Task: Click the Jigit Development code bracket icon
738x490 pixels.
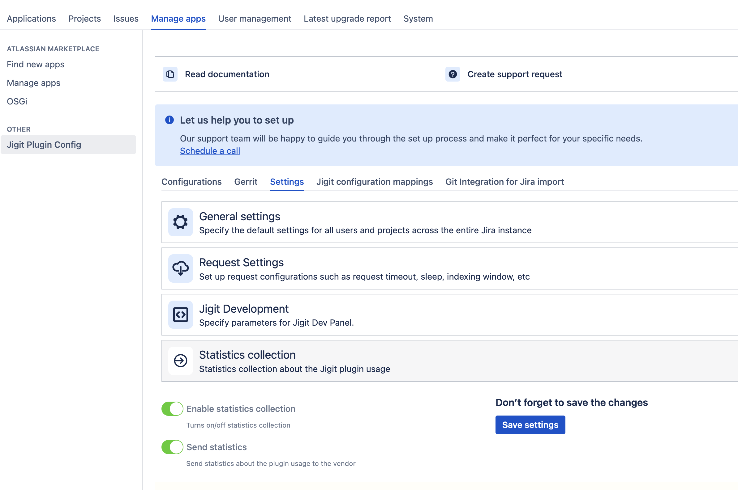Action: pos(180,315)
